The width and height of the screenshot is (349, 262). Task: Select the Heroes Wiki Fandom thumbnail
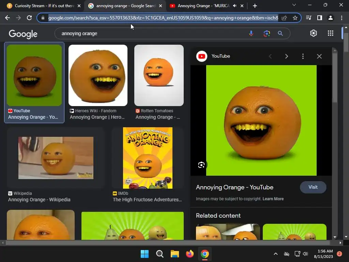98,75
